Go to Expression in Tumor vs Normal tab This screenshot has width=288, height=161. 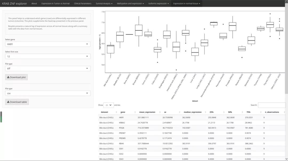click(x=55, y=3)
